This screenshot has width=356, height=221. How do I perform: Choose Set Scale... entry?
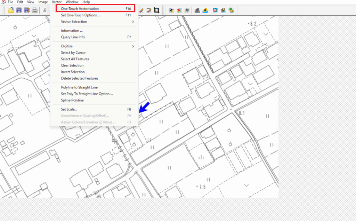tap(94, 109)
